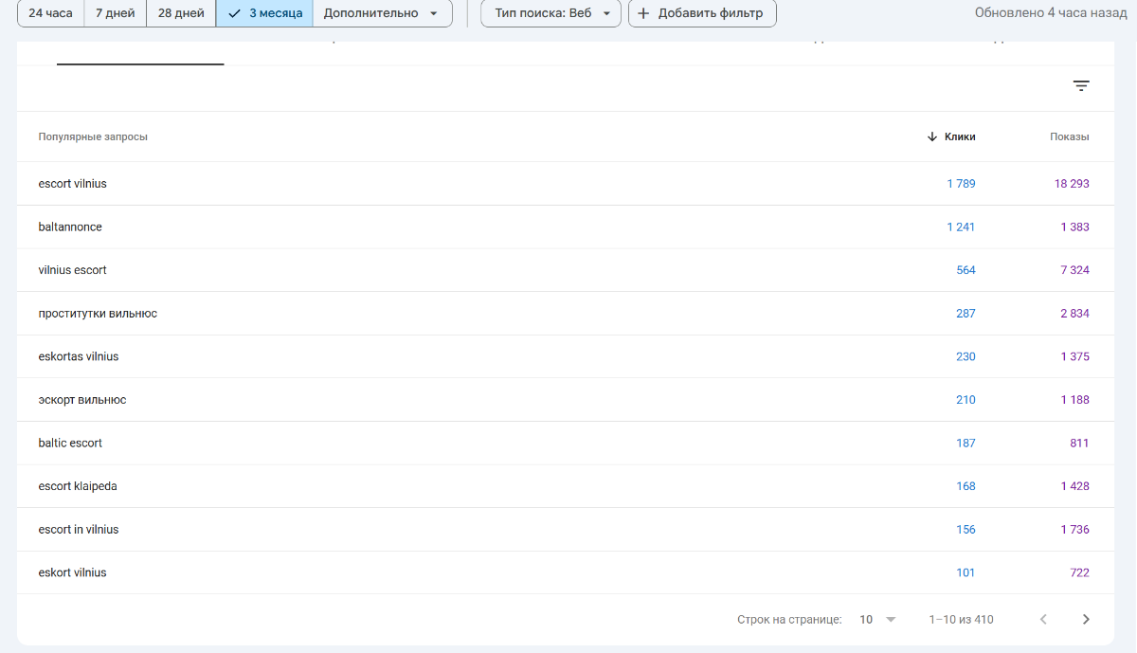This screenshot has width=1137, height=653.
Task: Select the 24 часа date range
Action: [50, 13]
